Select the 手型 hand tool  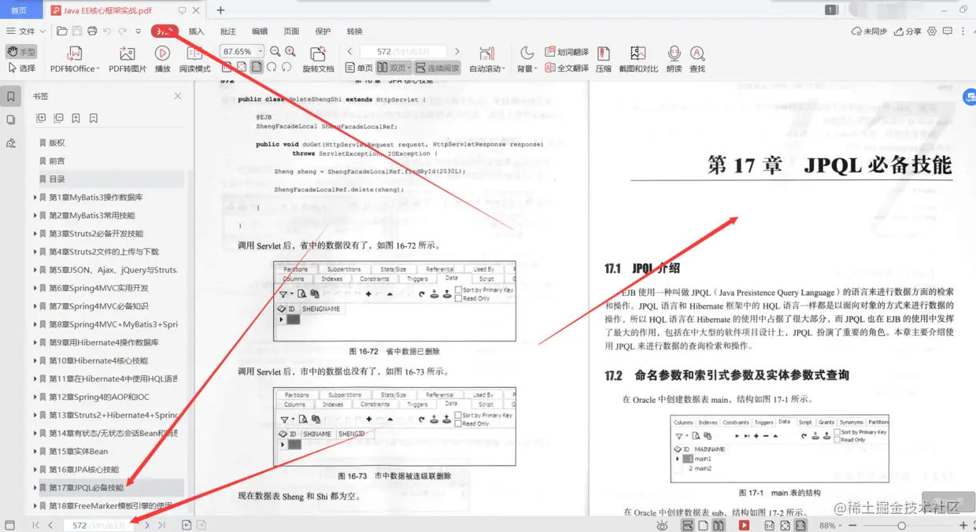(21, 51)
